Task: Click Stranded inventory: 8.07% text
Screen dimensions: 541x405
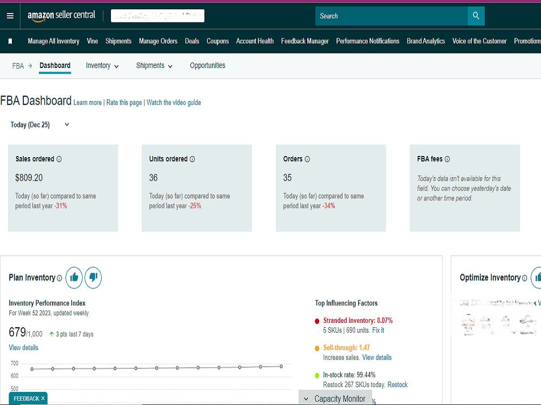Action: click(358, 321)
